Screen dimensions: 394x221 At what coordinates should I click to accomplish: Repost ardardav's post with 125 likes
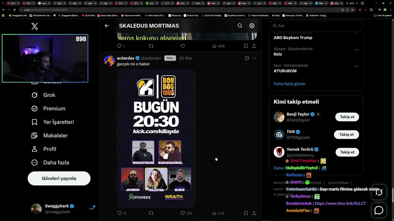(x=151, y=213)
